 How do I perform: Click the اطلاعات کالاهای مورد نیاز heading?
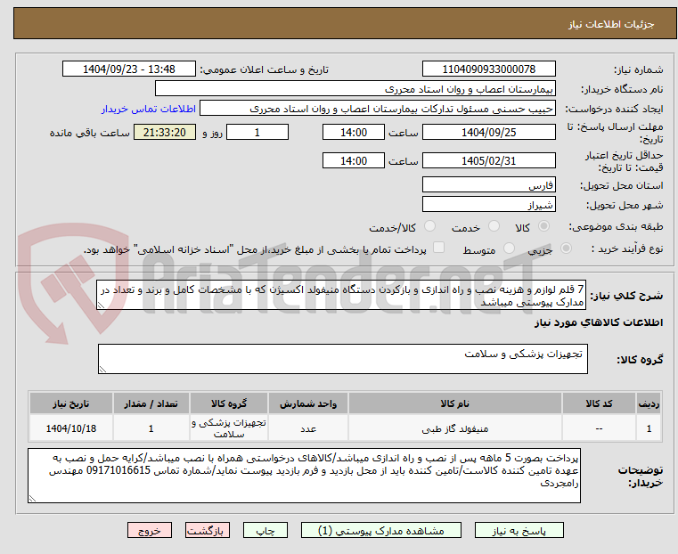click(599, 322)
